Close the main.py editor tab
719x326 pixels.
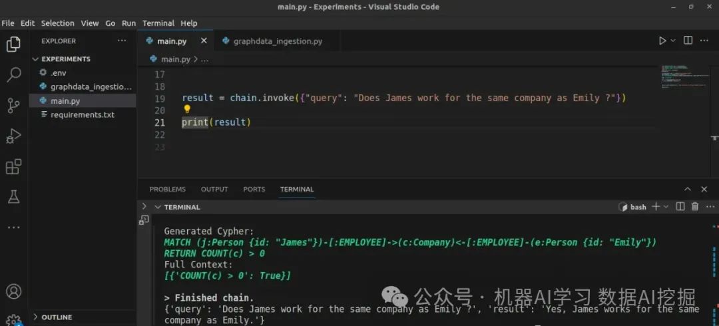coord(204,41)
